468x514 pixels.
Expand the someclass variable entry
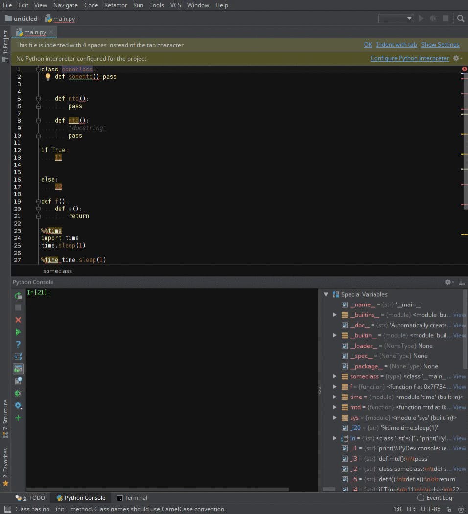click(335, 376)
